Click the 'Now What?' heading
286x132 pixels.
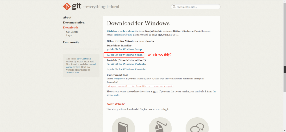116,104
